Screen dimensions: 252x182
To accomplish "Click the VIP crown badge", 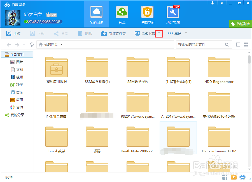I will (51, 15).
